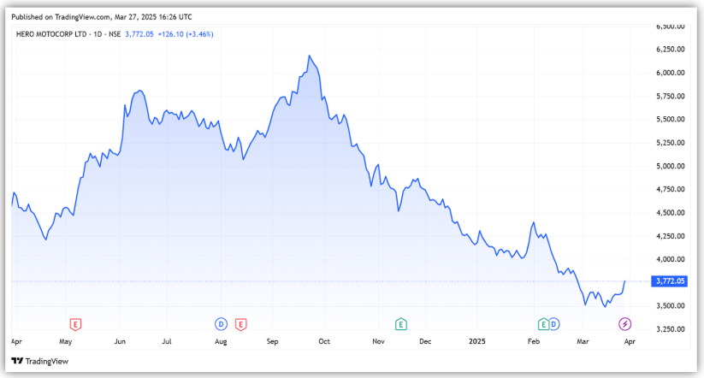Screen dimensions: 704x378
Task: Click the blue dividend marker near August
Action: point(221,323)
